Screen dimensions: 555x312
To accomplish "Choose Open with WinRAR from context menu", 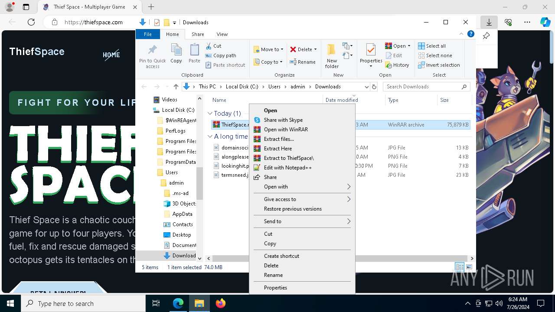I will coord(302,130).
